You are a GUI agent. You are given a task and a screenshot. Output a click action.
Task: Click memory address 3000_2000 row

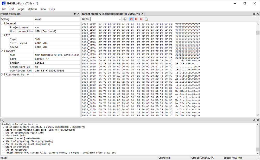click(141, 61)
